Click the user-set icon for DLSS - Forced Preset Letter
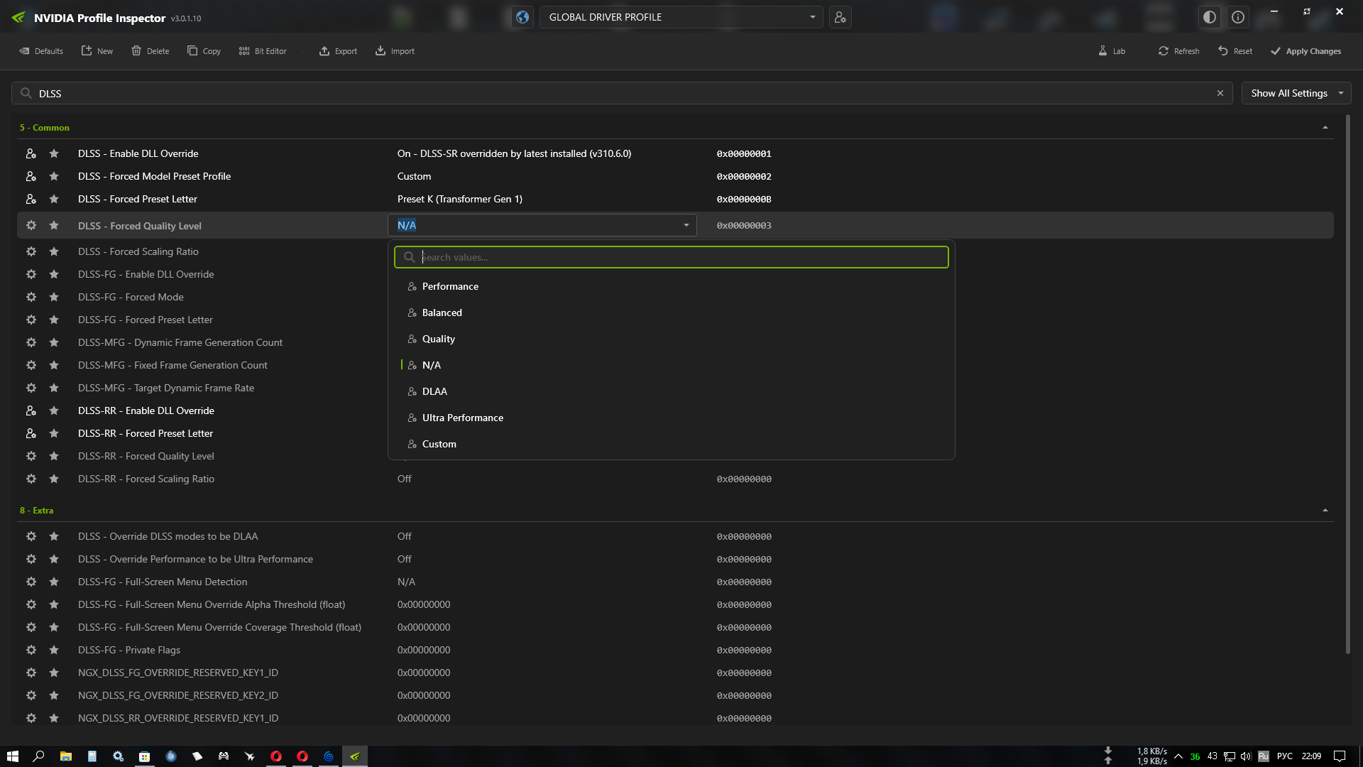The image size is (1363, 767). click(31, 199)
